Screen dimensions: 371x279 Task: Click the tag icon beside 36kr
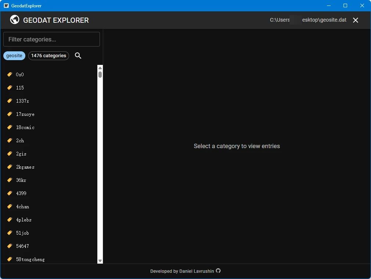point(10,180)
